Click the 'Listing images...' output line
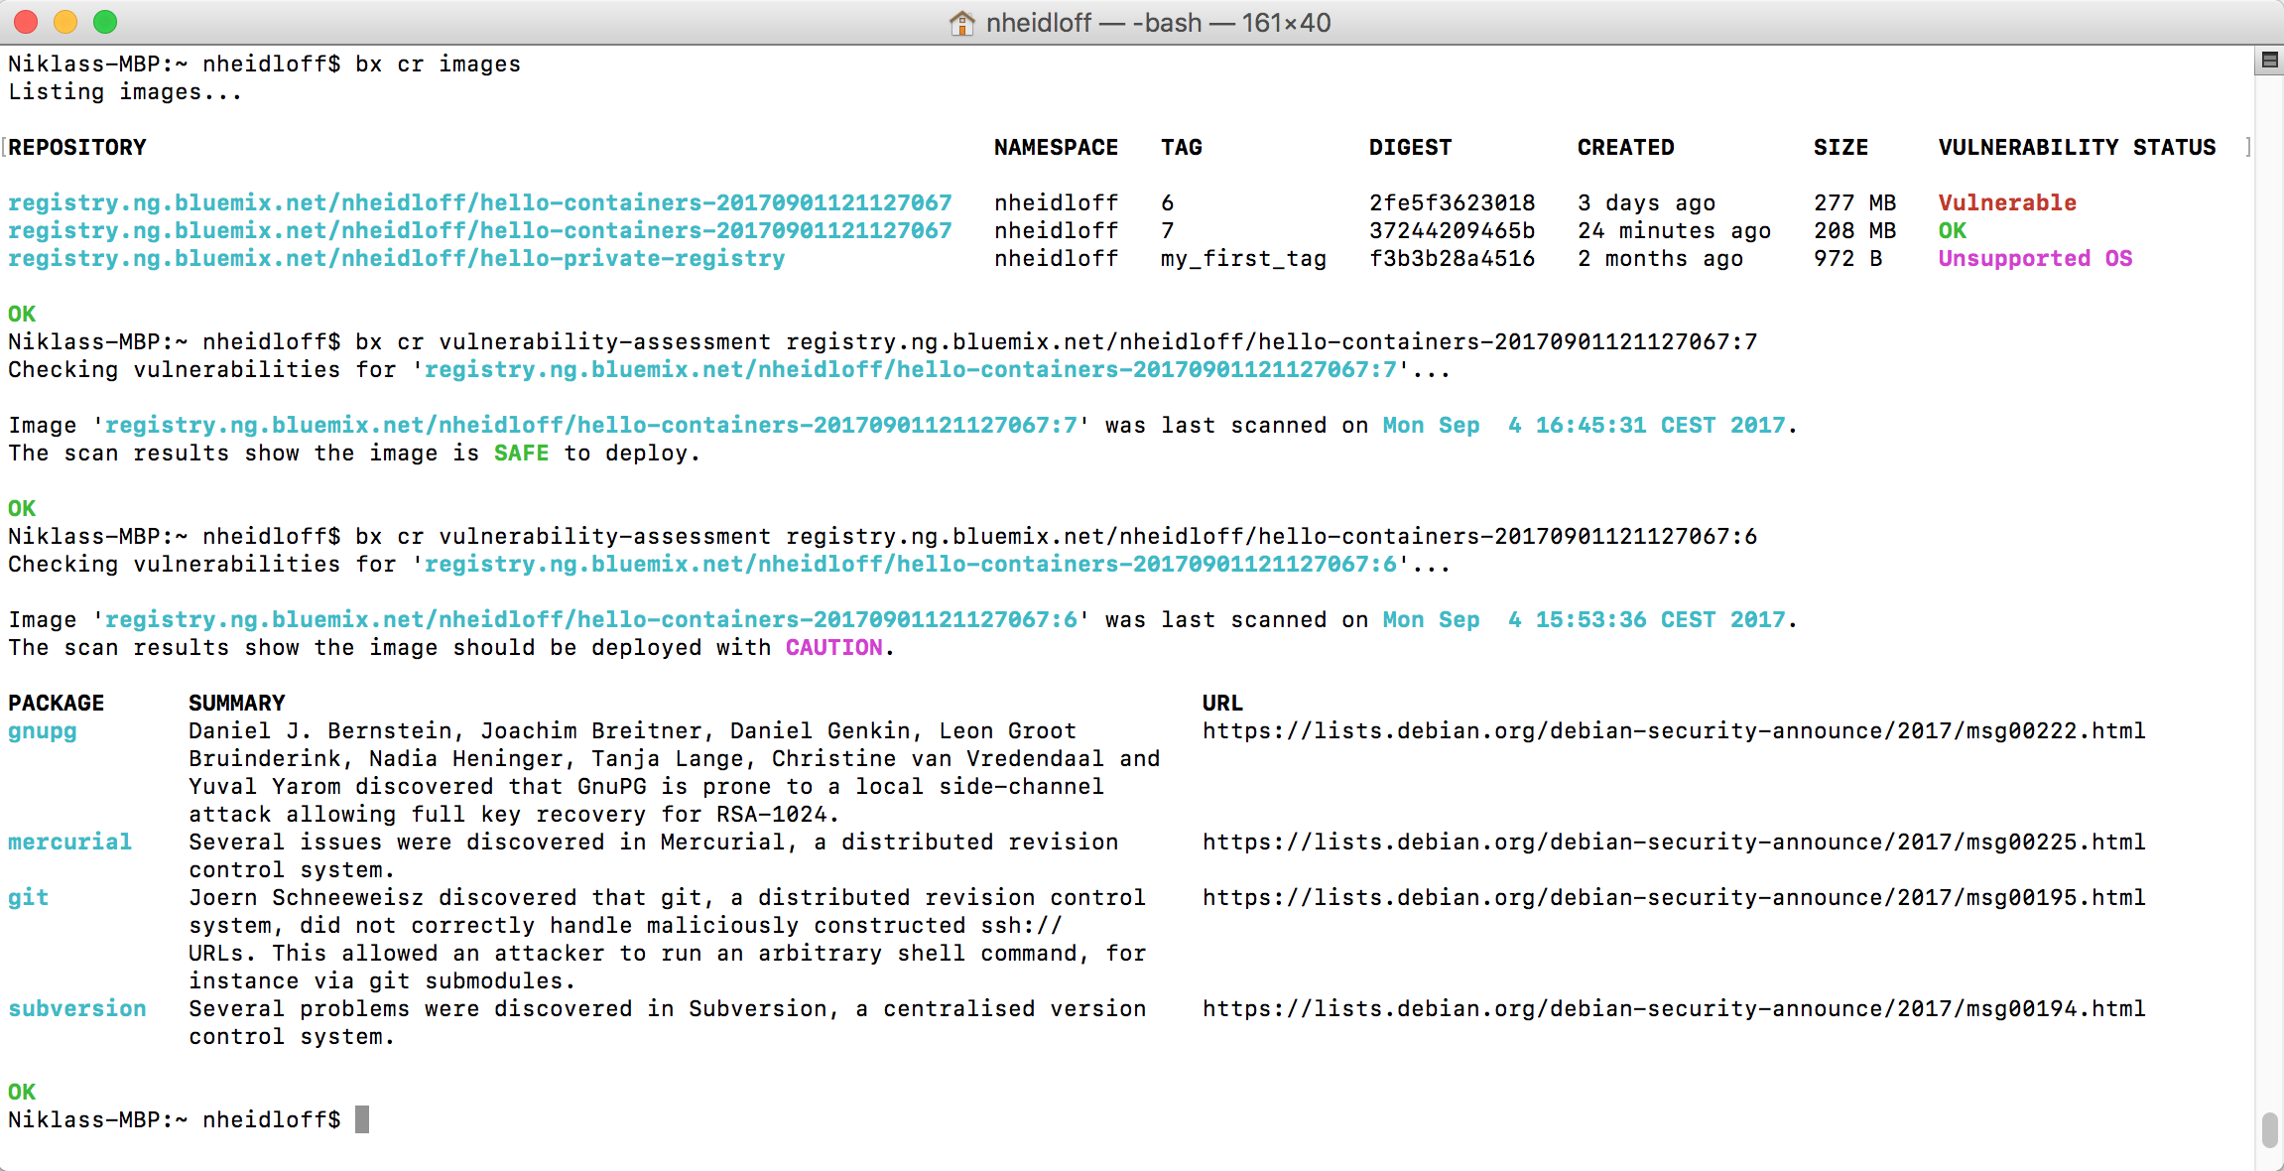Screen dimensions: 2284x1171 pyautogui.click(x=125, y=92)
